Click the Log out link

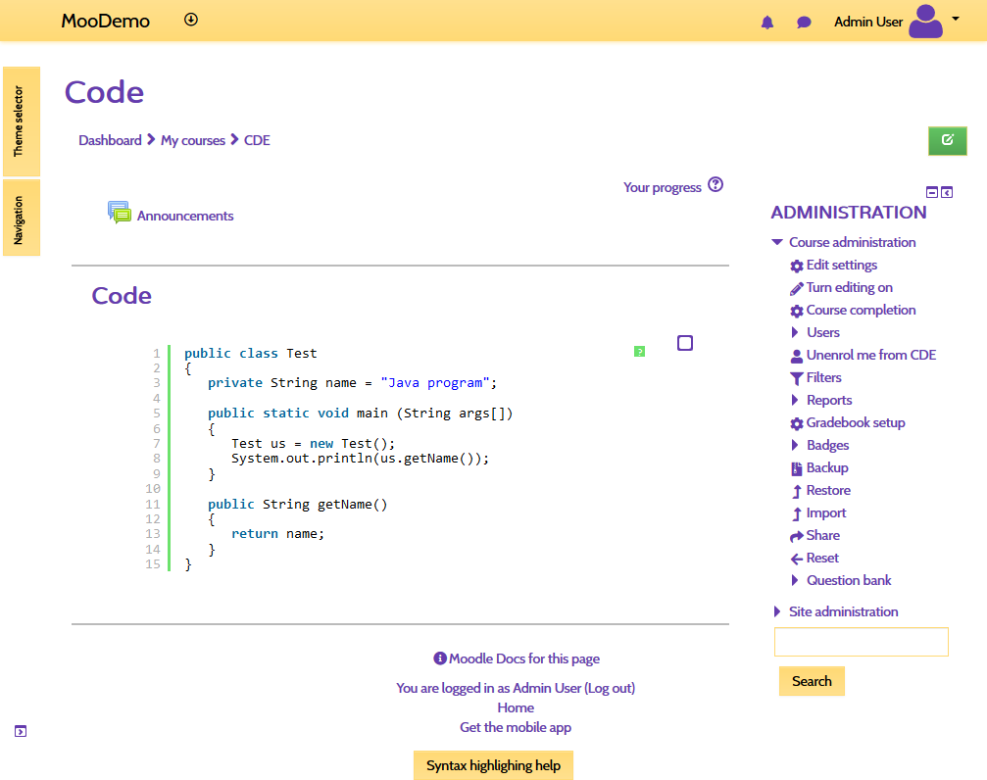pos(610,688)
